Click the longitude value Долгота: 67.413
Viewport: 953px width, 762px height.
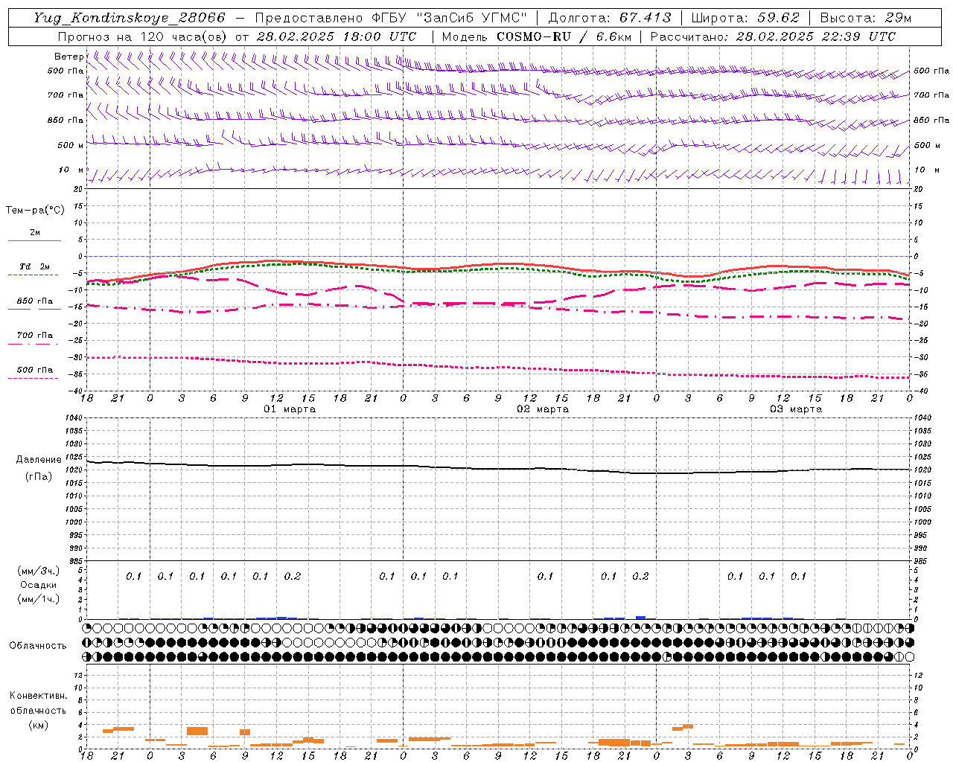(x=609, y=18)
